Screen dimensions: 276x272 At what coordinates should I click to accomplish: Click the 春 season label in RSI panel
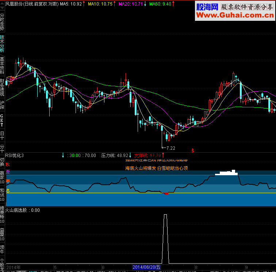tap(8, 181)
